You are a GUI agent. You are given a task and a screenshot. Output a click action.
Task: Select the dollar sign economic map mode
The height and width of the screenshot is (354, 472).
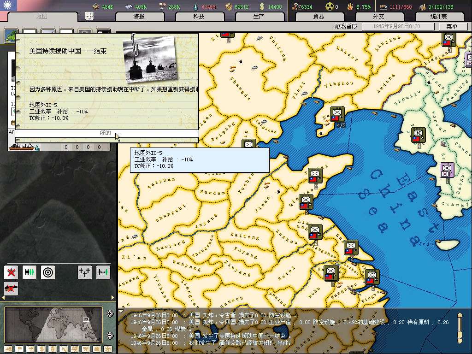click(41, 349)
